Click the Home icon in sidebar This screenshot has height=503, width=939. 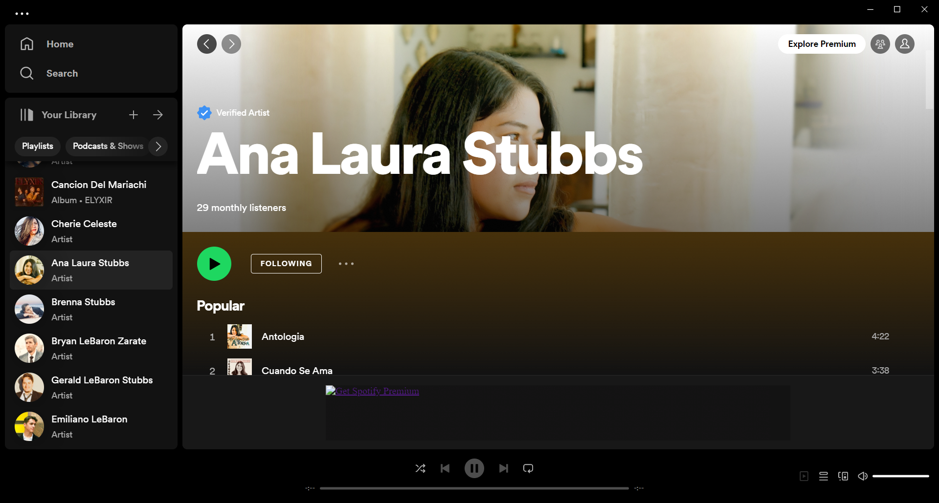27,44
